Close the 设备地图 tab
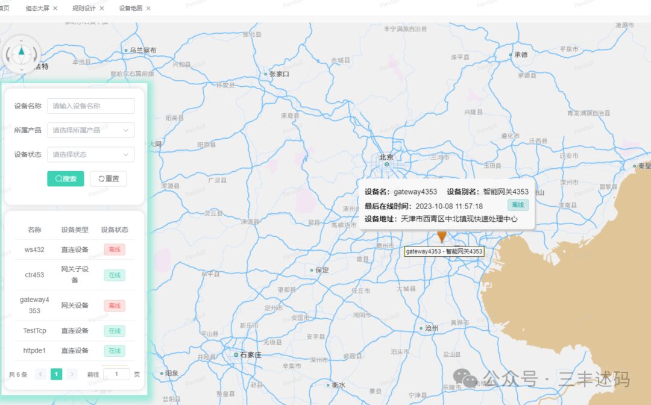This screenshot has height=405, width=651. [149, 8]
